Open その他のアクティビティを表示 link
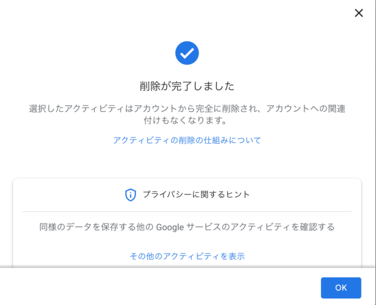This screenshot has height=305, width=376. pos(187,256)
